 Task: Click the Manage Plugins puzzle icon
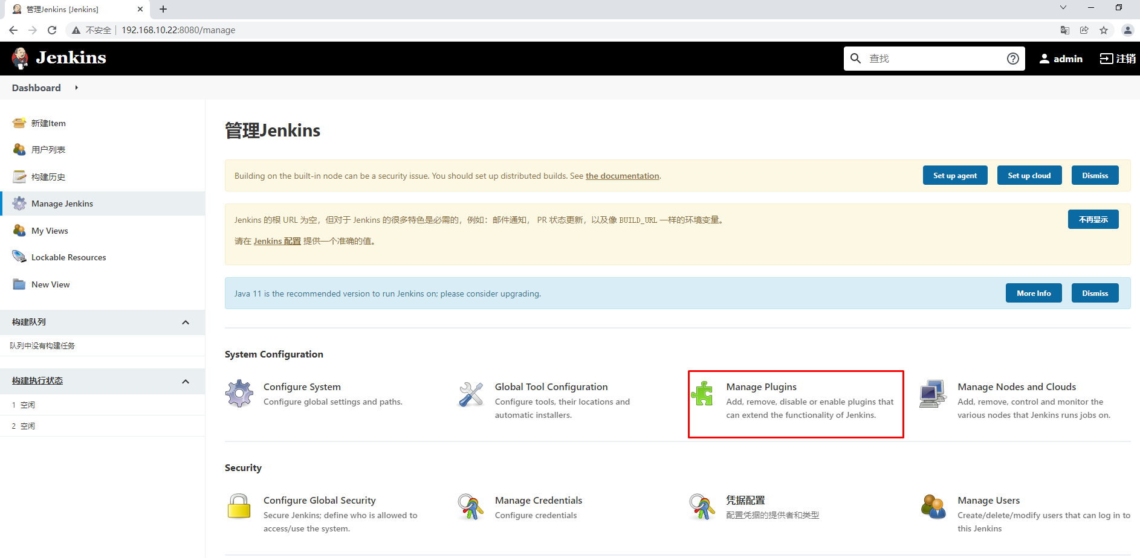(702, 394)
